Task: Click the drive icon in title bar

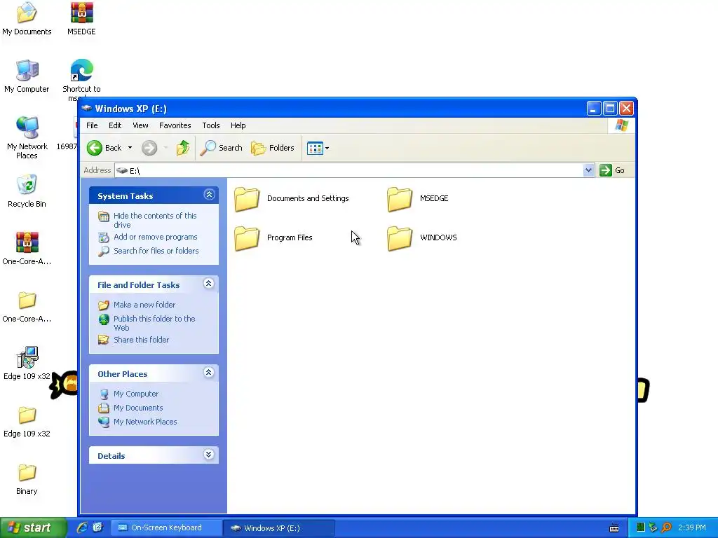Action: [x=86, y=109]
